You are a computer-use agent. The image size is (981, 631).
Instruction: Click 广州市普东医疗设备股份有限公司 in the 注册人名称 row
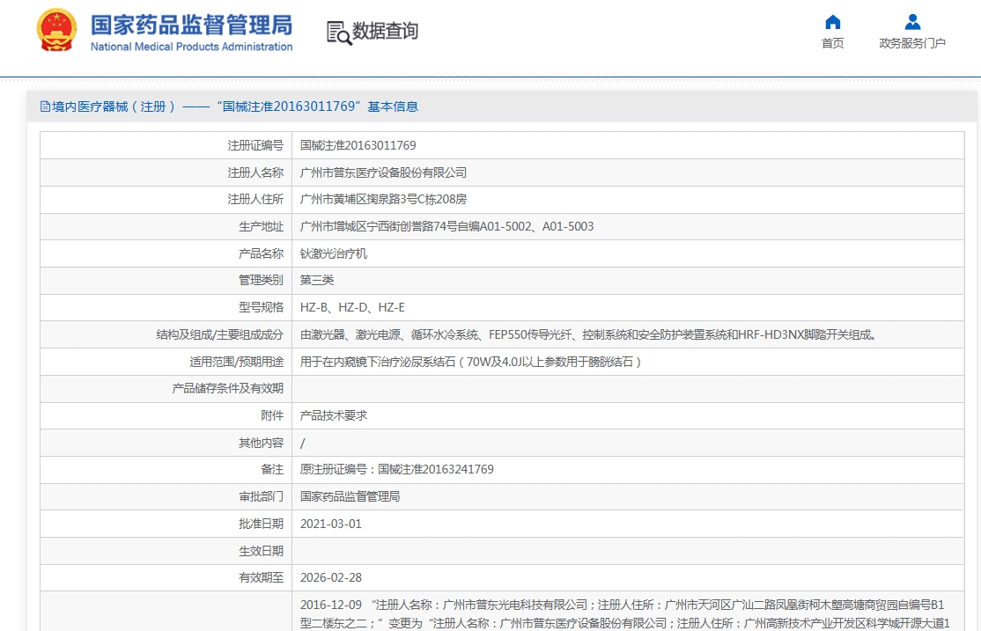383,172
